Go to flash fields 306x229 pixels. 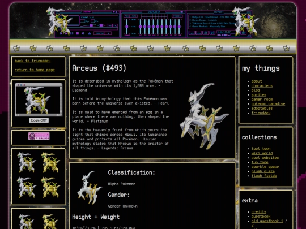[264, 176]
